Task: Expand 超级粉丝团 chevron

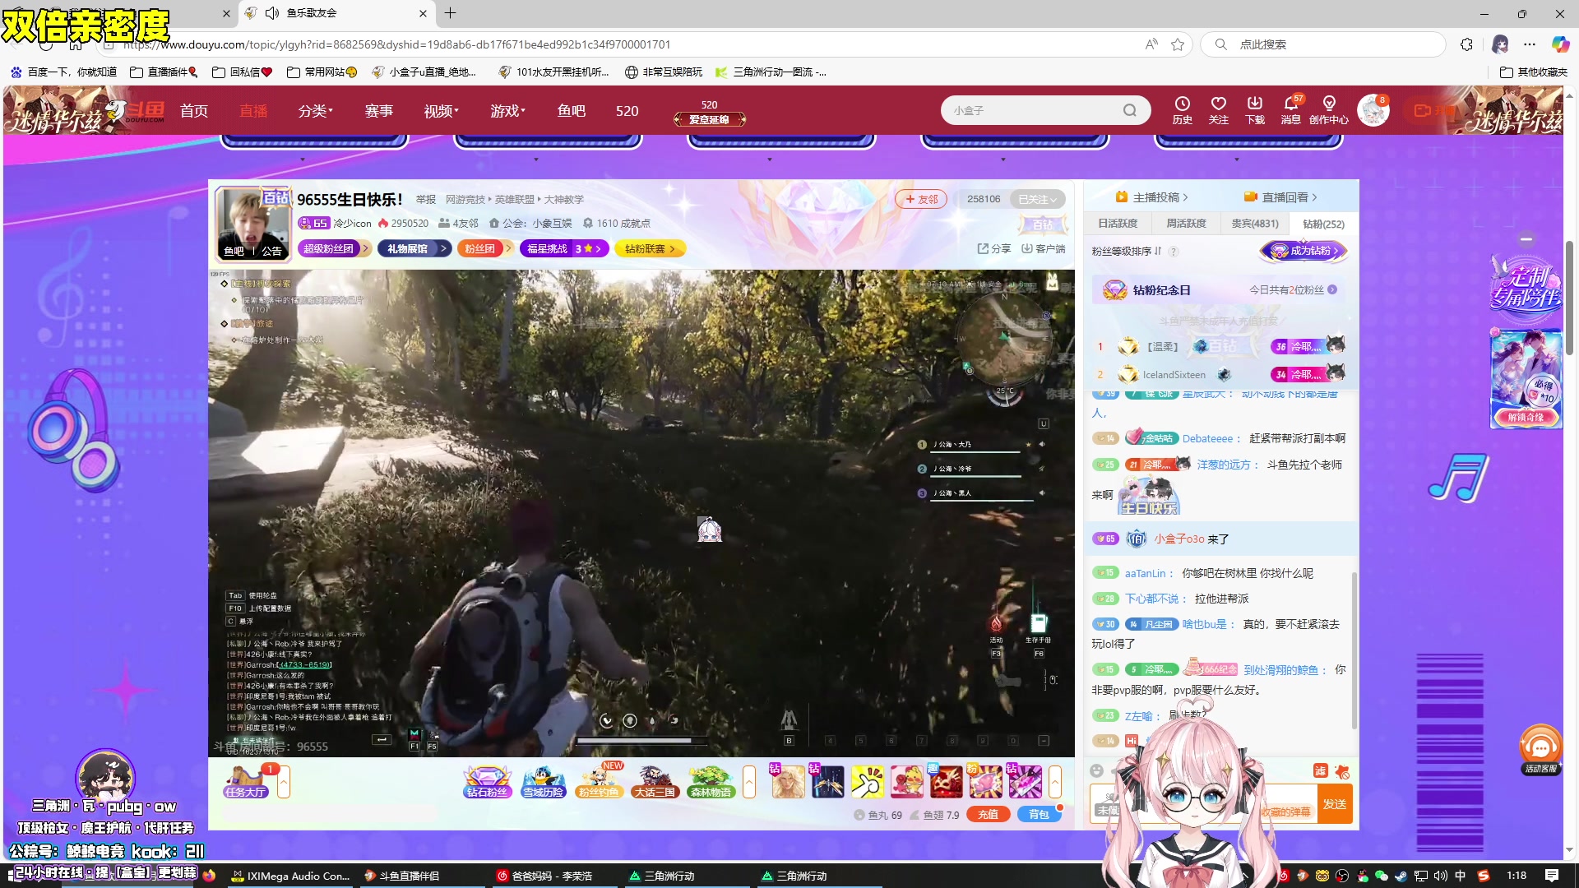Action: pyautogui.click(x=366, y=248)
